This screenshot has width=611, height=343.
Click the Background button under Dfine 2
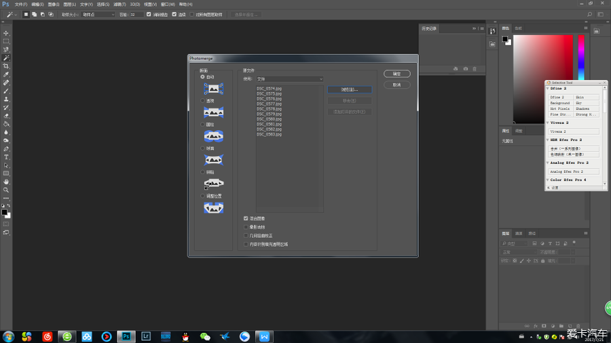[561, 103]
